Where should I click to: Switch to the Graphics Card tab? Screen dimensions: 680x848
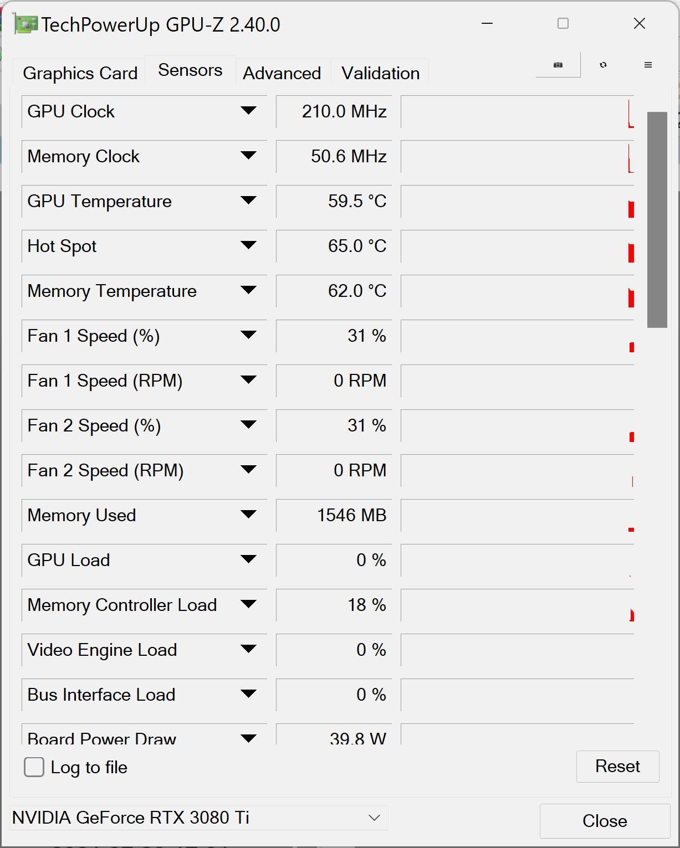[x=80, y=73]
